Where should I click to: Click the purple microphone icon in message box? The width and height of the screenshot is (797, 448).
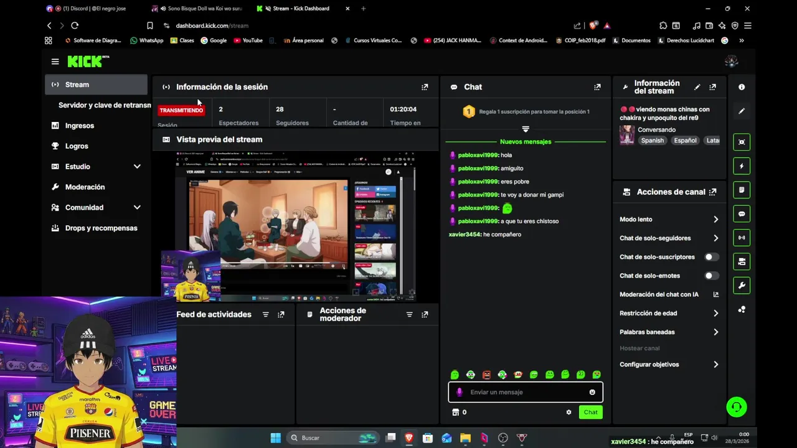(460, 392)
